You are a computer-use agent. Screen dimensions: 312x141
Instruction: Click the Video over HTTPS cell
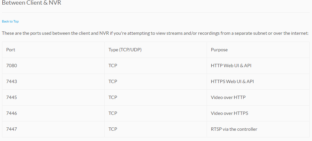coord(229,113)
